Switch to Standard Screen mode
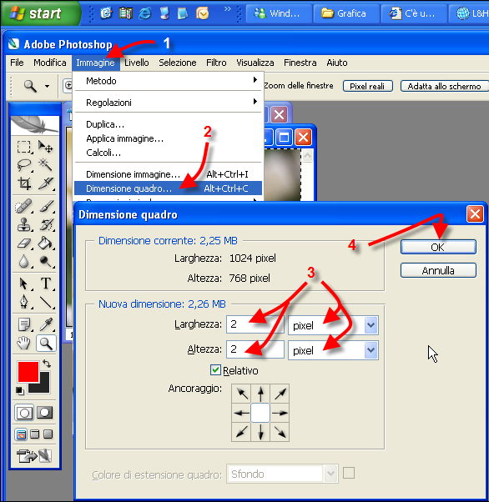The image size is (489, 502). (21, 434)
